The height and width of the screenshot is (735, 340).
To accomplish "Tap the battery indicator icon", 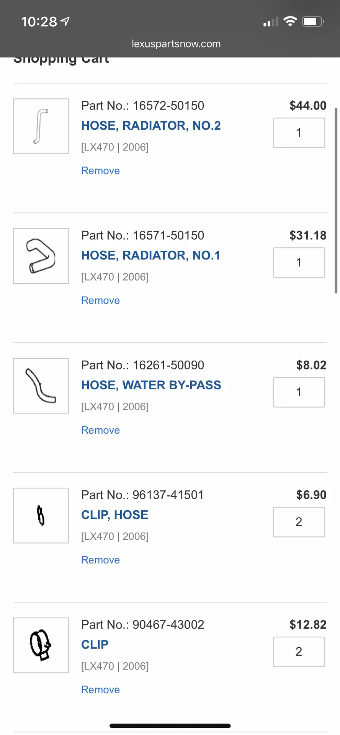I will 313,21.
